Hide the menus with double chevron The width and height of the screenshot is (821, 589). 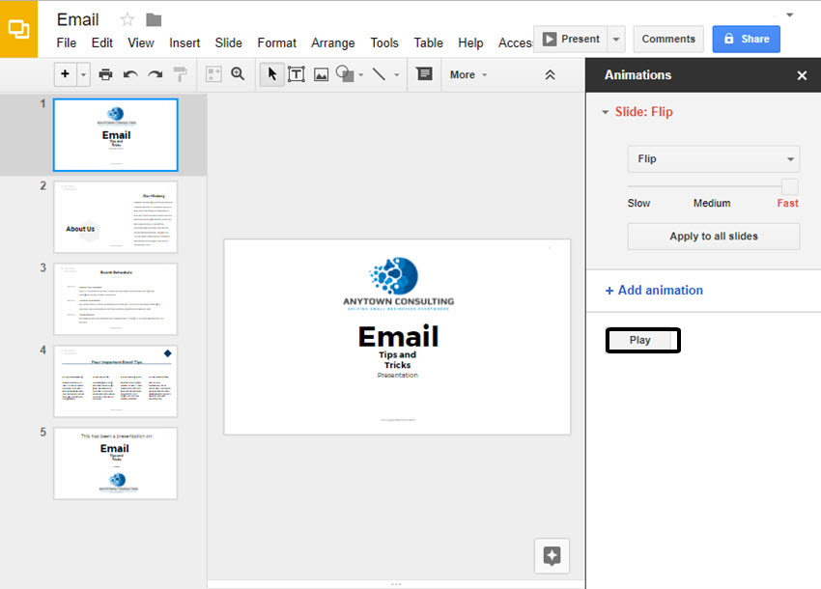point(550,75)
